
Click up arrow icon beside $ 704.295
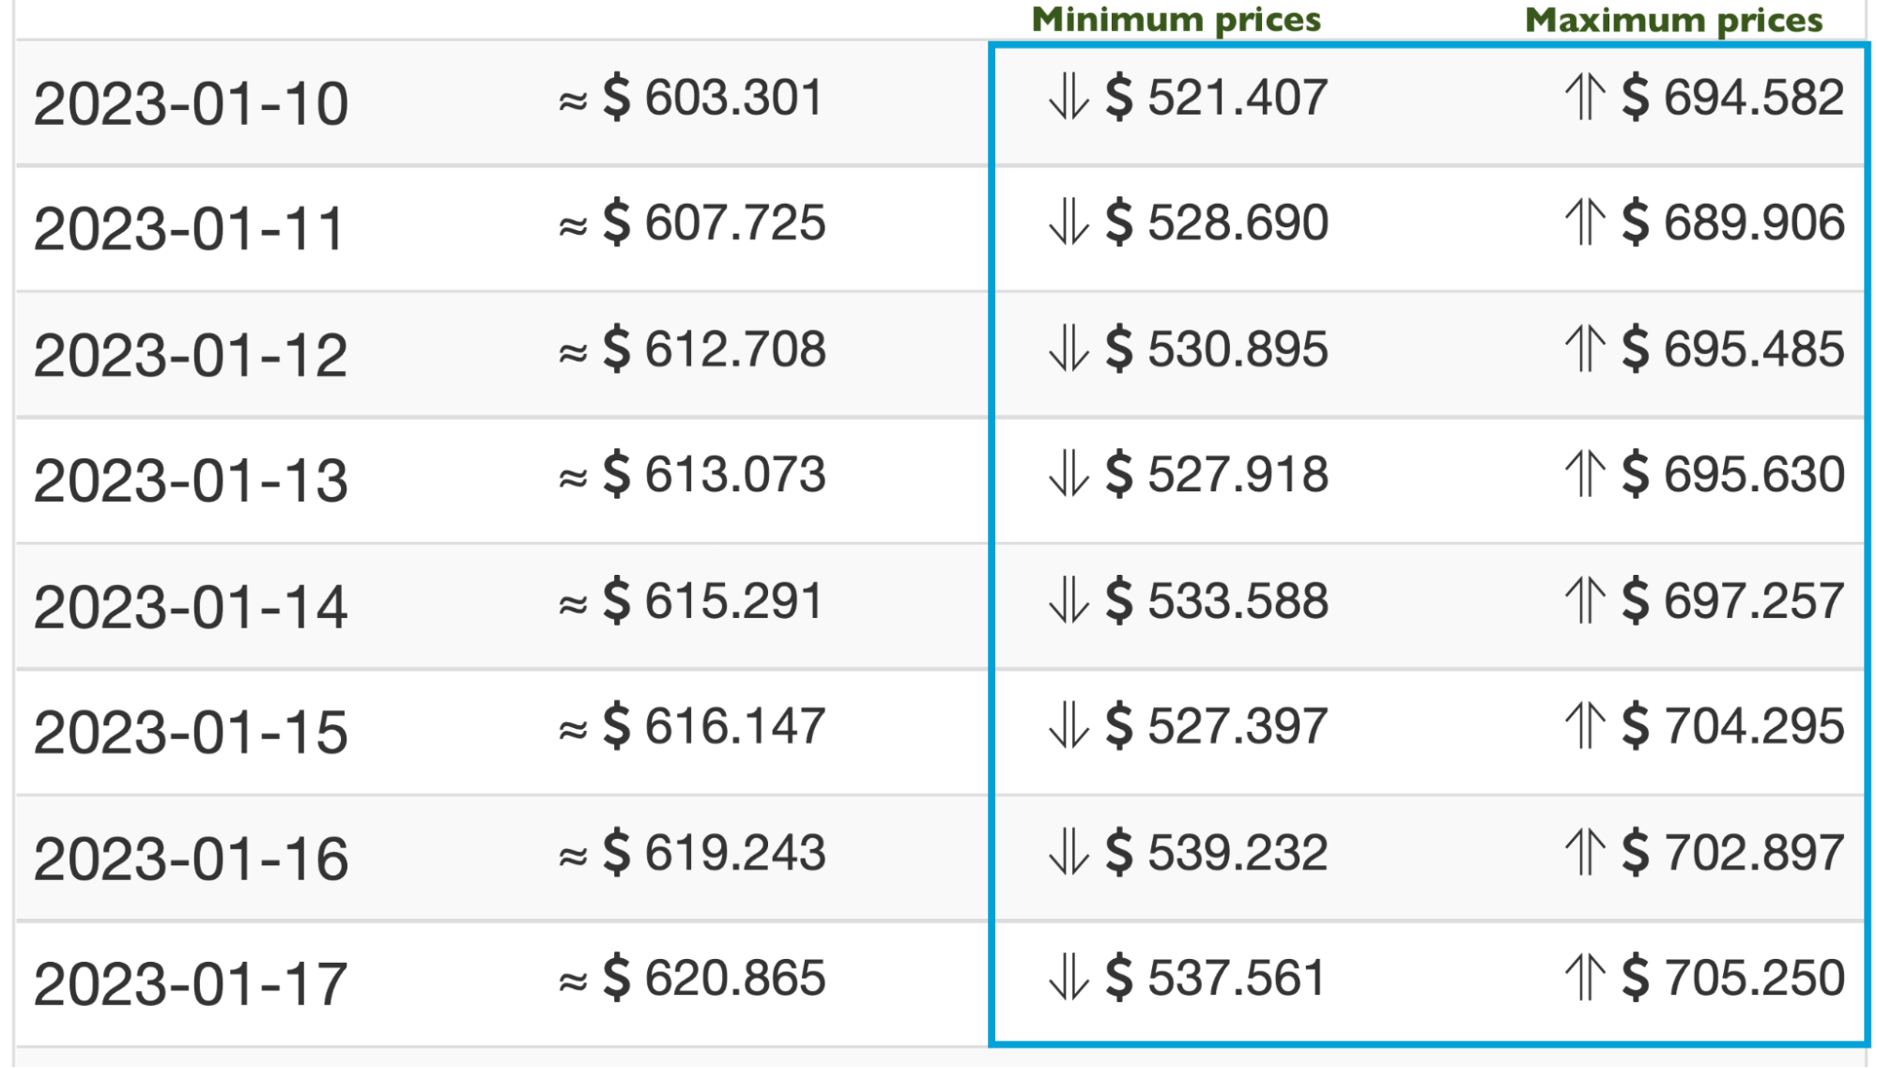tap(1585, 726)
